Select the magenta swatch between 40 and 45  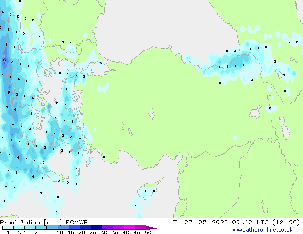pyautogui.click(x=130, y=228)
